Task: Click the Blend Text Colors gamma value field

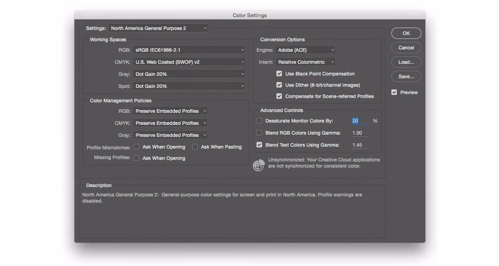Action: coord(360,145)
